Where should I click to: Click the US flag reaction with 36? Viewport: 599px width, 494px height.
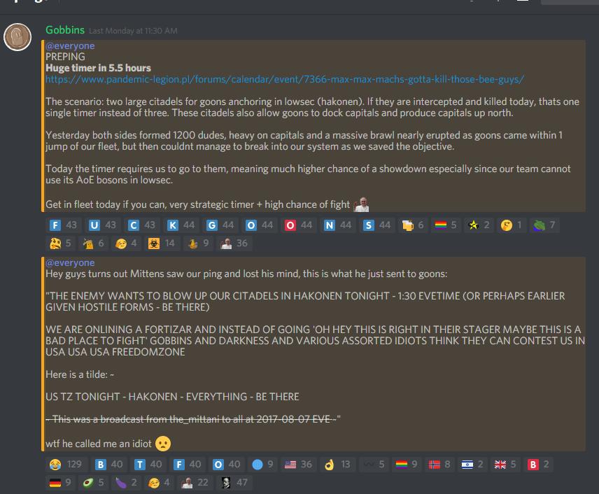298,464
